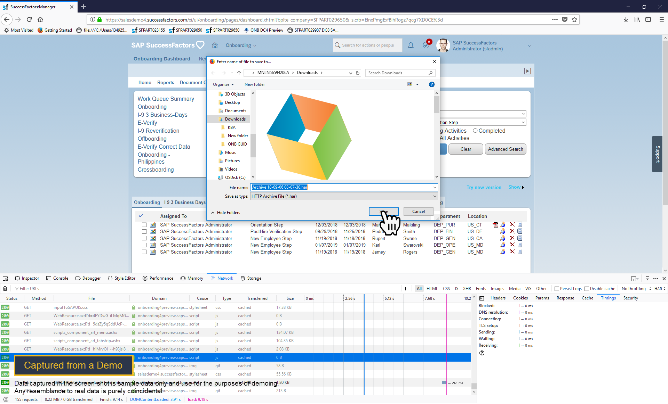Open the throttling dropdown
Screen dimensions: 668x404
(636, 289)
